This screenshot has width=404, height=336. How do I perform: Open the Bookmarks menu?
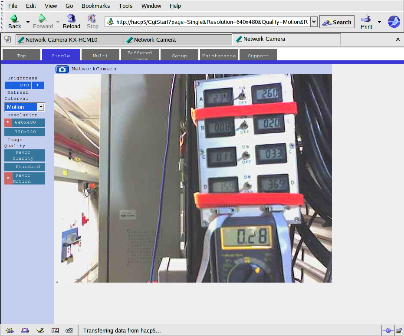coord(95,6)
